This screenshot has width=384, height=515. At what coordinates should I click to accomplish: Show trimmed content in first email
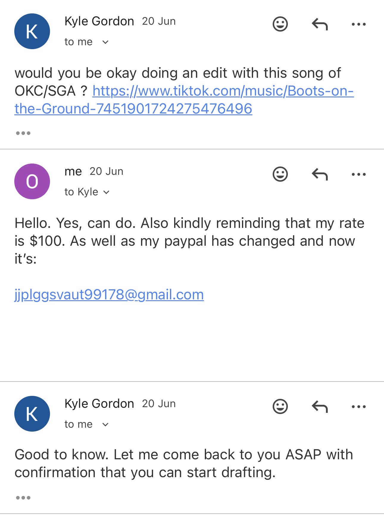23,133
